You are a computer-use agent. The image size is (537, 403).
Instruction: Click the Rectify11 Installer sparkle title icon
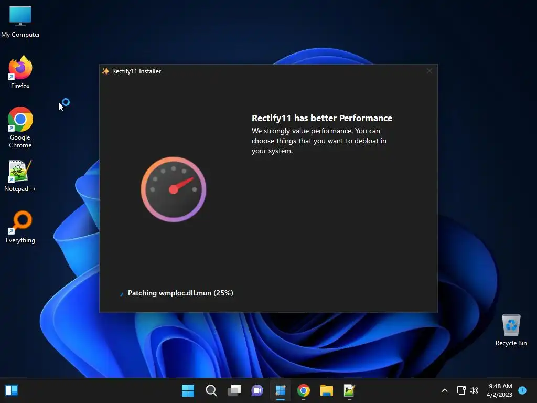(105, 71)
